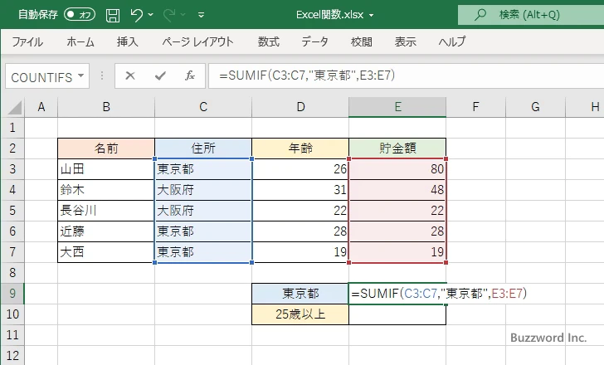Open the データ tab

[314, 41]
